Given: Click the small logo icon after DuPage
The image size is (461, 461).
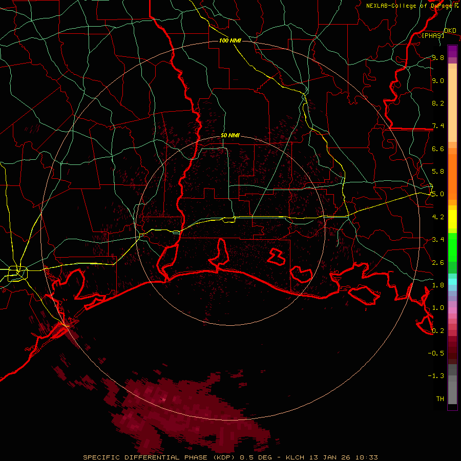Looking at the screenshot, I should pyautogui.click(x=456, y=5).
